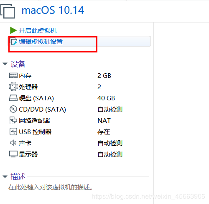Image resolution: width=209 pixels, height=204 pixels.
Task: Click the CD/DVD disc icon
Action: tap(13, 109)
